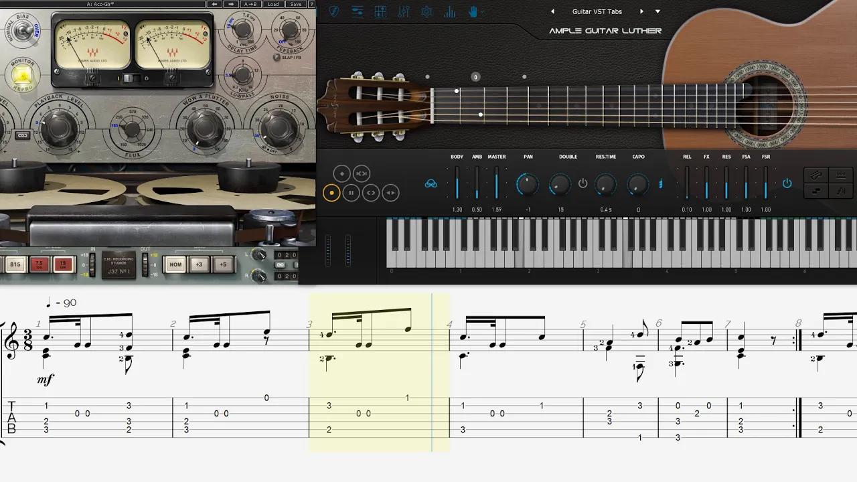This screenshot has height=482, width=857.
Task: Click the rewind-to-start button in tab player
Action: 361,174
